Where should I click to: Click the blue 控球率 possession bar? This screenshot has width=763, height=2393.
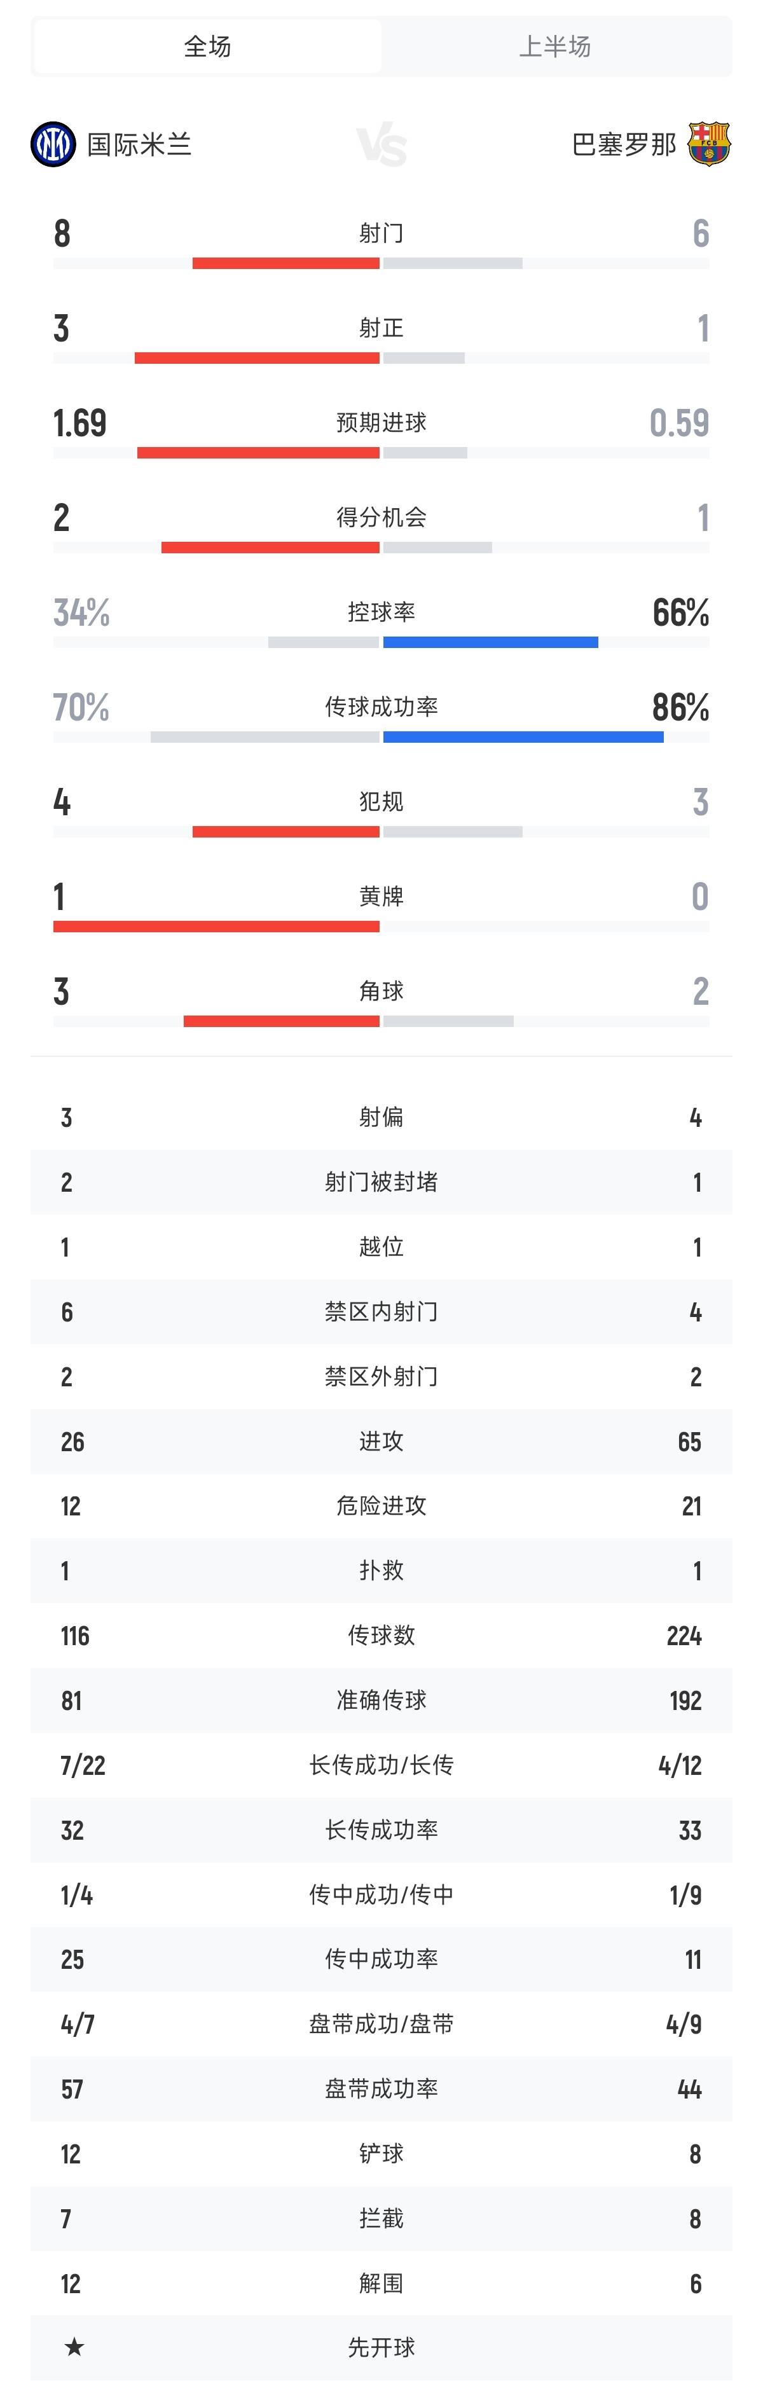click(x=490, y=643)
